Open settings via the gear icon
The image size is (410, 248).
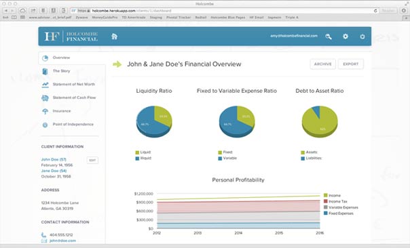[x=346, y=37]
